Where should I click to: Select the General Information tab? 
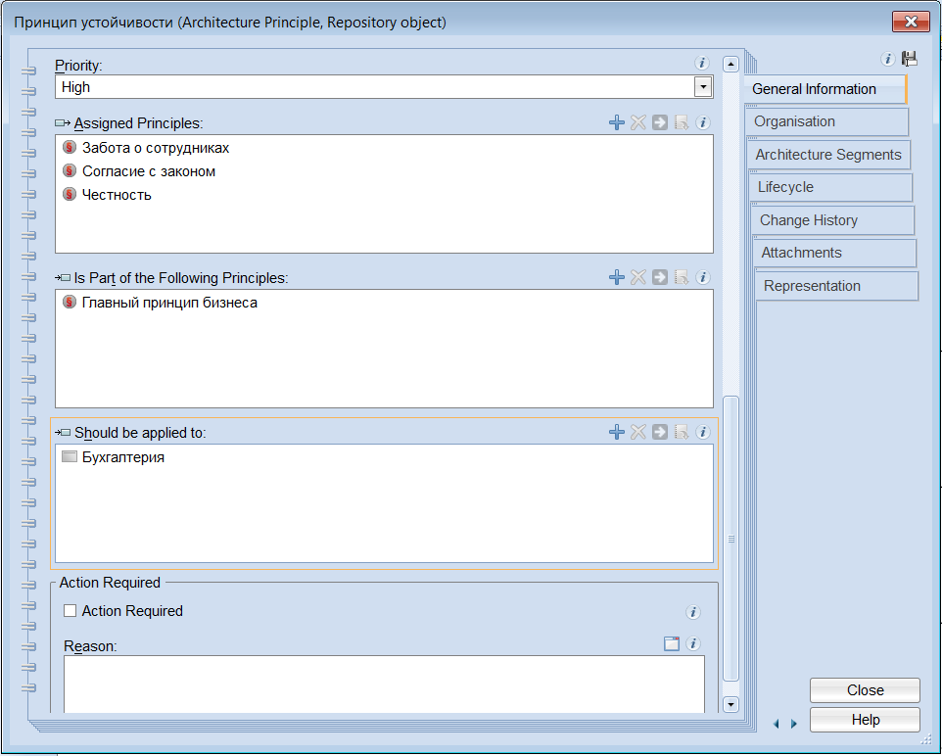(x=824, y=89)
